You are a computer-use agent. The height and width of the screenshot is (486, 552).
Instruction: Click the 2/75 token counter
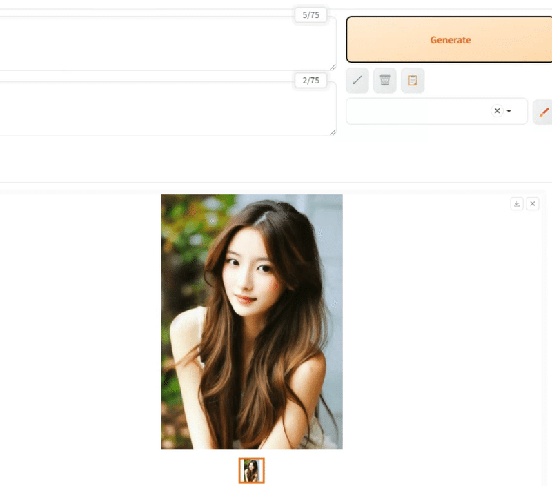[310, 81]
